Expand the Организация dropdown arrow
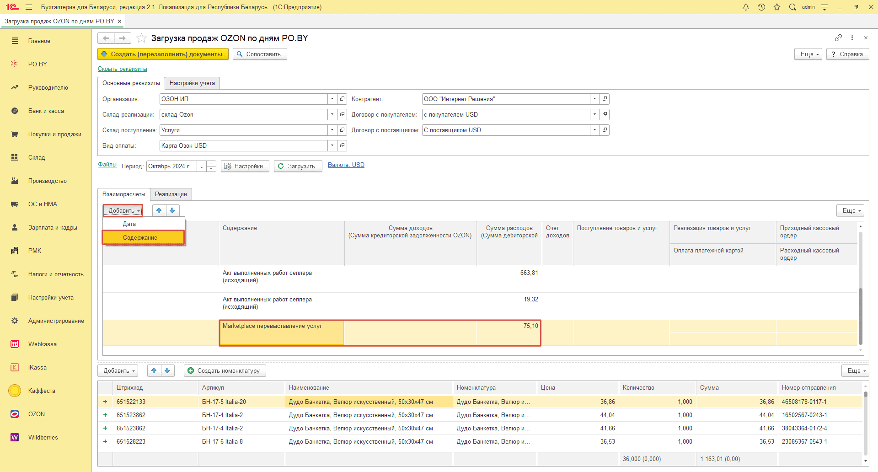This screenshot has width=878, height=472. tap(332, 99)
